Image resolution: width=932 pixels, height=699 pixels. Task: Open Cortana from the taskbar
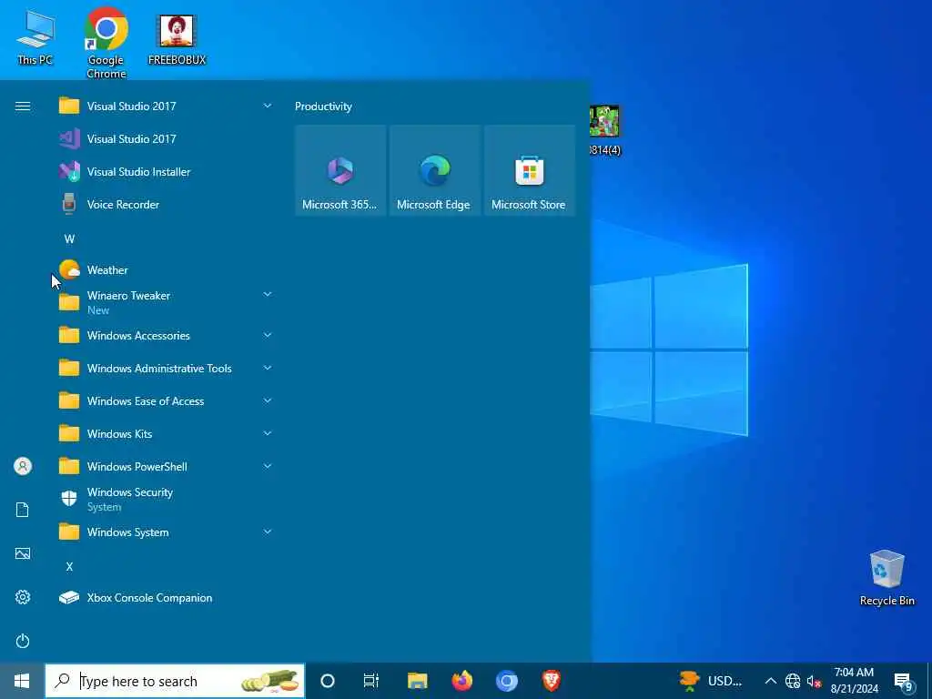(x=328, y=681)
